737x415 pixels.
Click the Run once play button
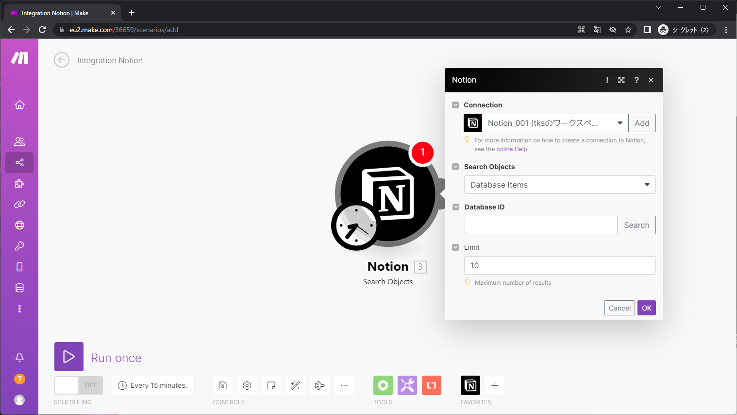pyautogui.click(x=69, y=357)
